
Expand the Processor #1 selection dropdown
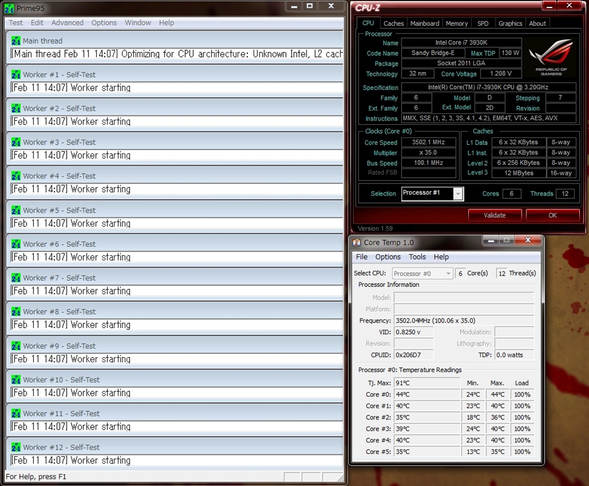click(458, 194)
